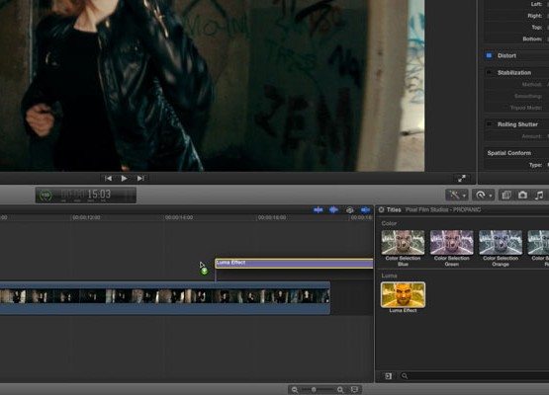Enable the Rolling Shutter checkbox
The height and width of the screenshot is (395, 549).
[x=489, y=124]
